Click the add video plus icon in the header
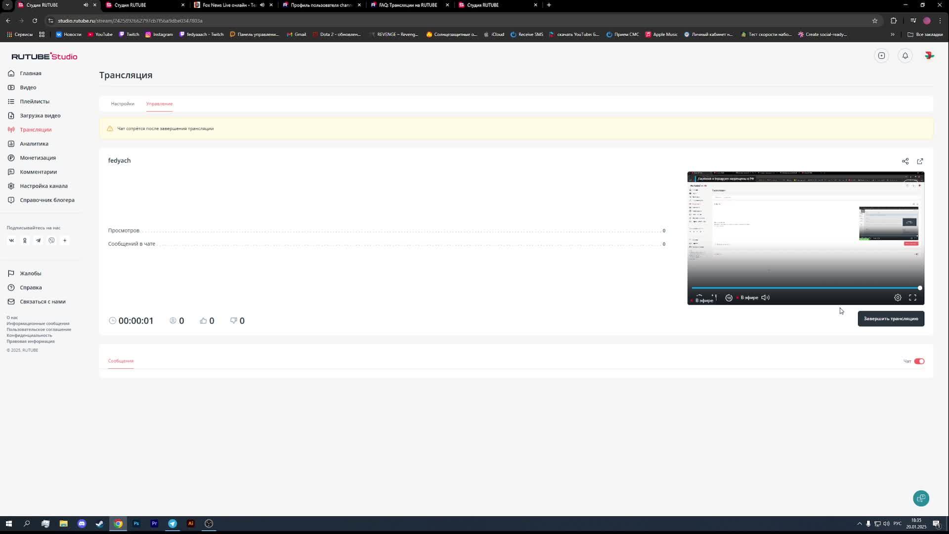Image resolution: width=949 pixels, height=534 pixels. pos(881,56)
